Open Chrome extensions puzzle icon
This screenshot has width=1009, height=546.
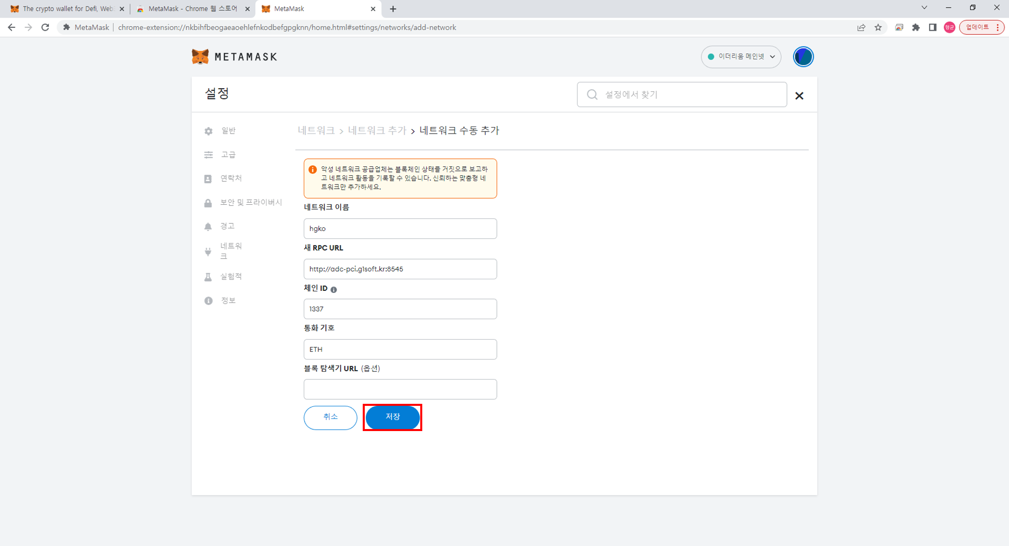tap(916, 27)
